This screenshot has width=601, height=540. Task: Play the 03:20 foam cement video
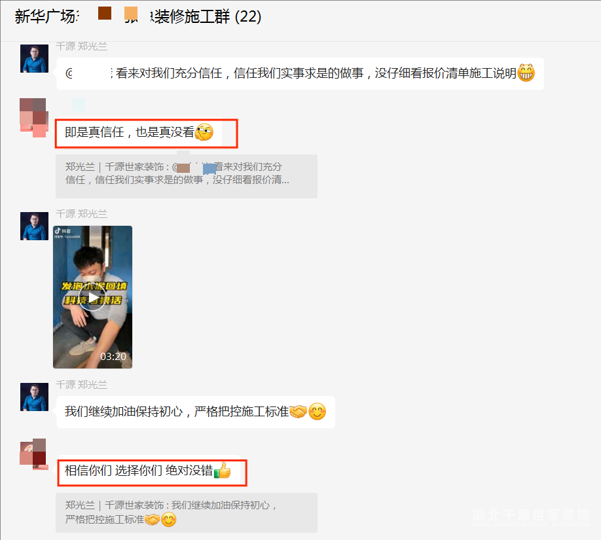click(93, 297)
